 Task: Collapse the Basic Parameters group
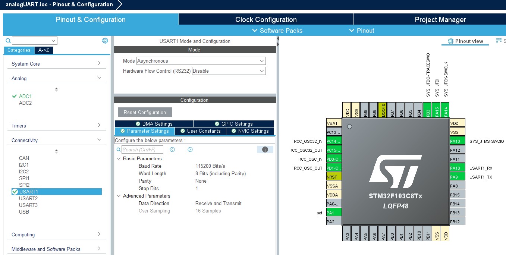tap(119, 158)
